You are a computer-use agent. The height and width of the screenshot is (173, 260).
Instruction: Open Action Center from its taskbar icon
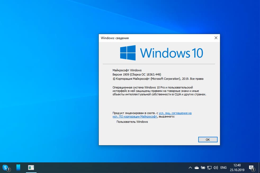tap(251, 167)
